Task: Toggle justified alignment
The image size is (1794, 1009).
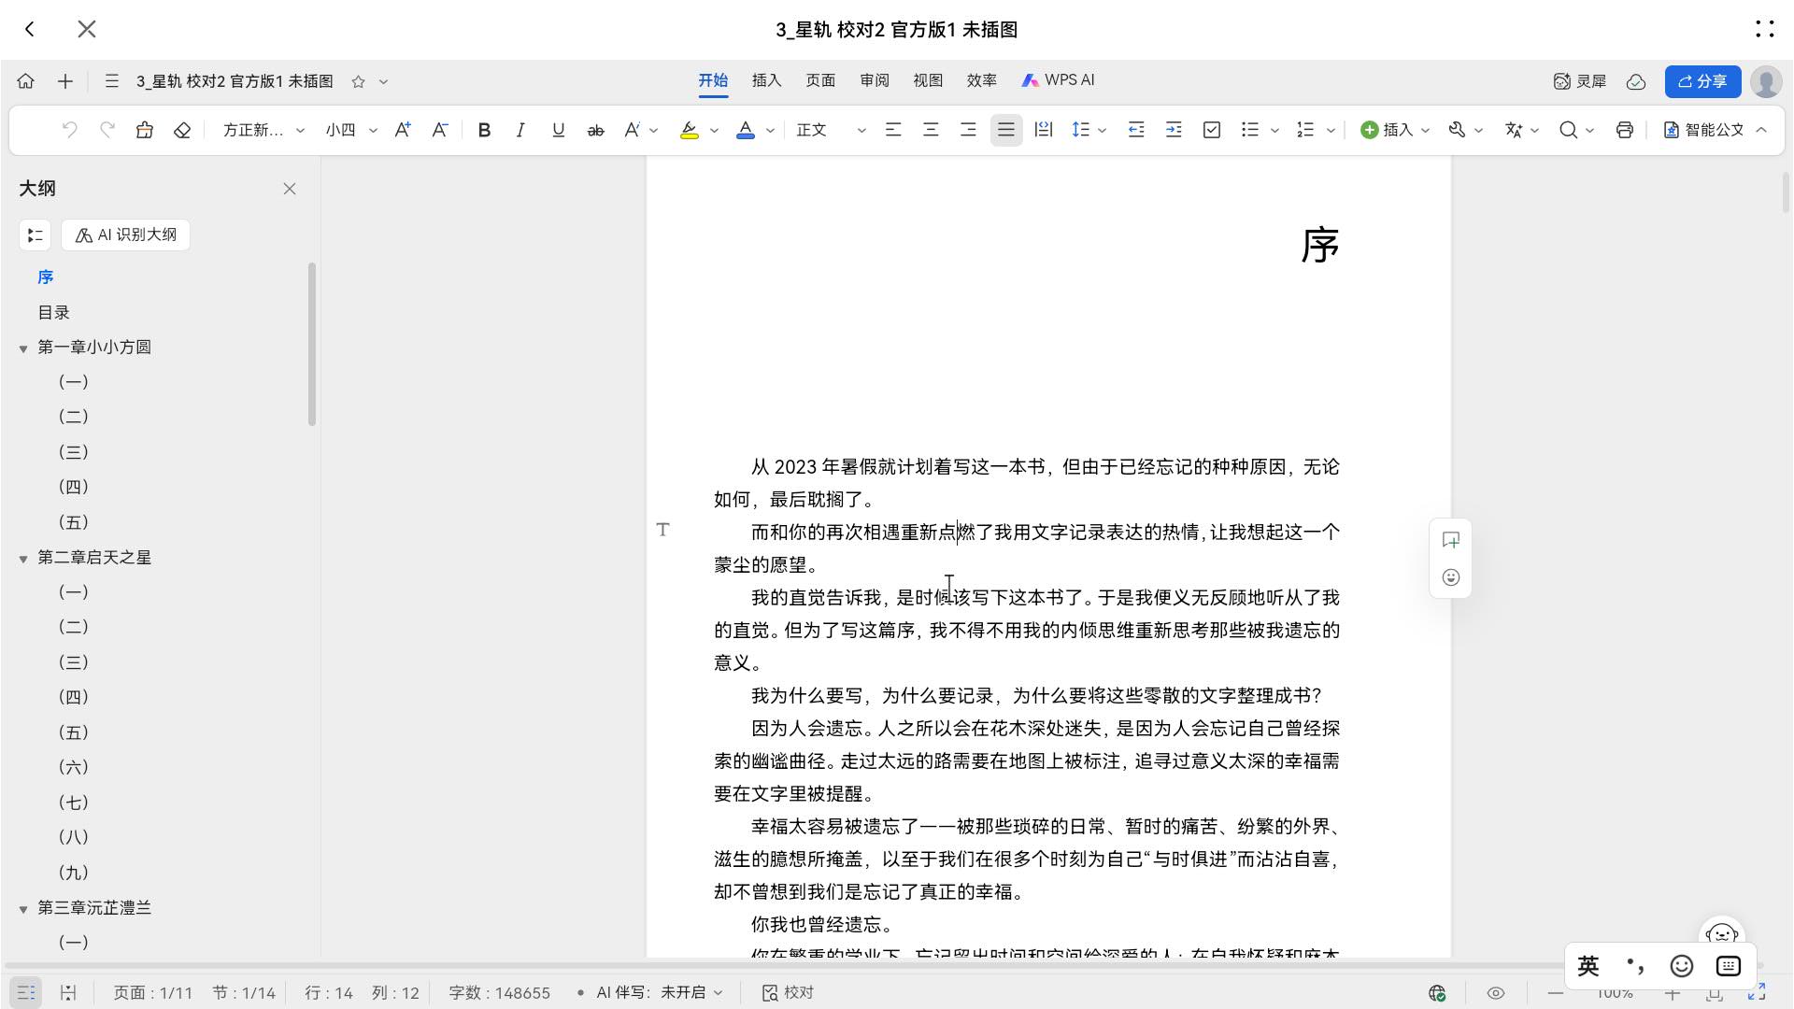Action: click(x=1006, y=130)
